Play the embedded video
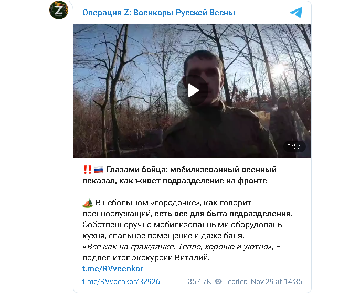360x293 pixels. (x=193, y=90)
